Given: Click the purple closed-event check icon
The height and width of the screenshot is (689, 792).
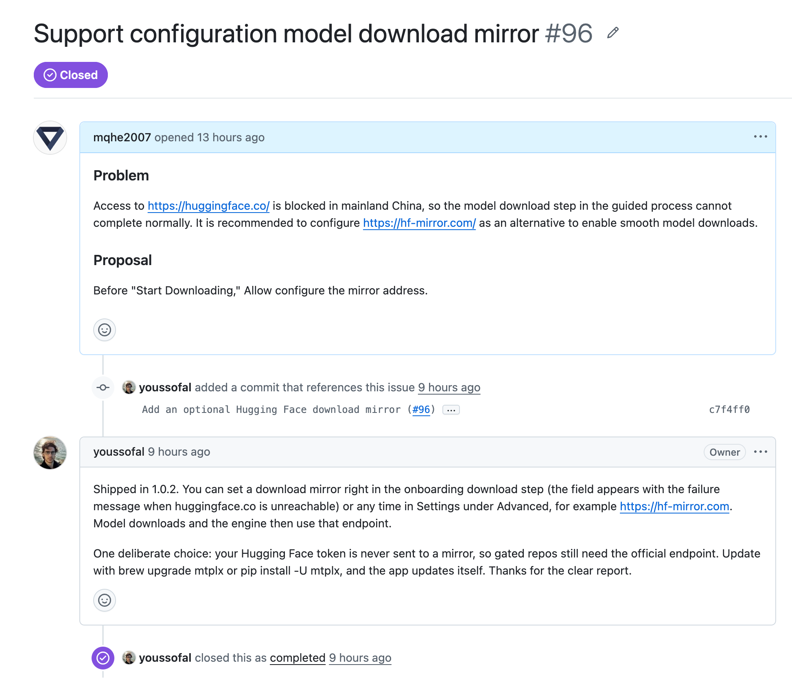Looking at the screenshot, I should [103, 658].
